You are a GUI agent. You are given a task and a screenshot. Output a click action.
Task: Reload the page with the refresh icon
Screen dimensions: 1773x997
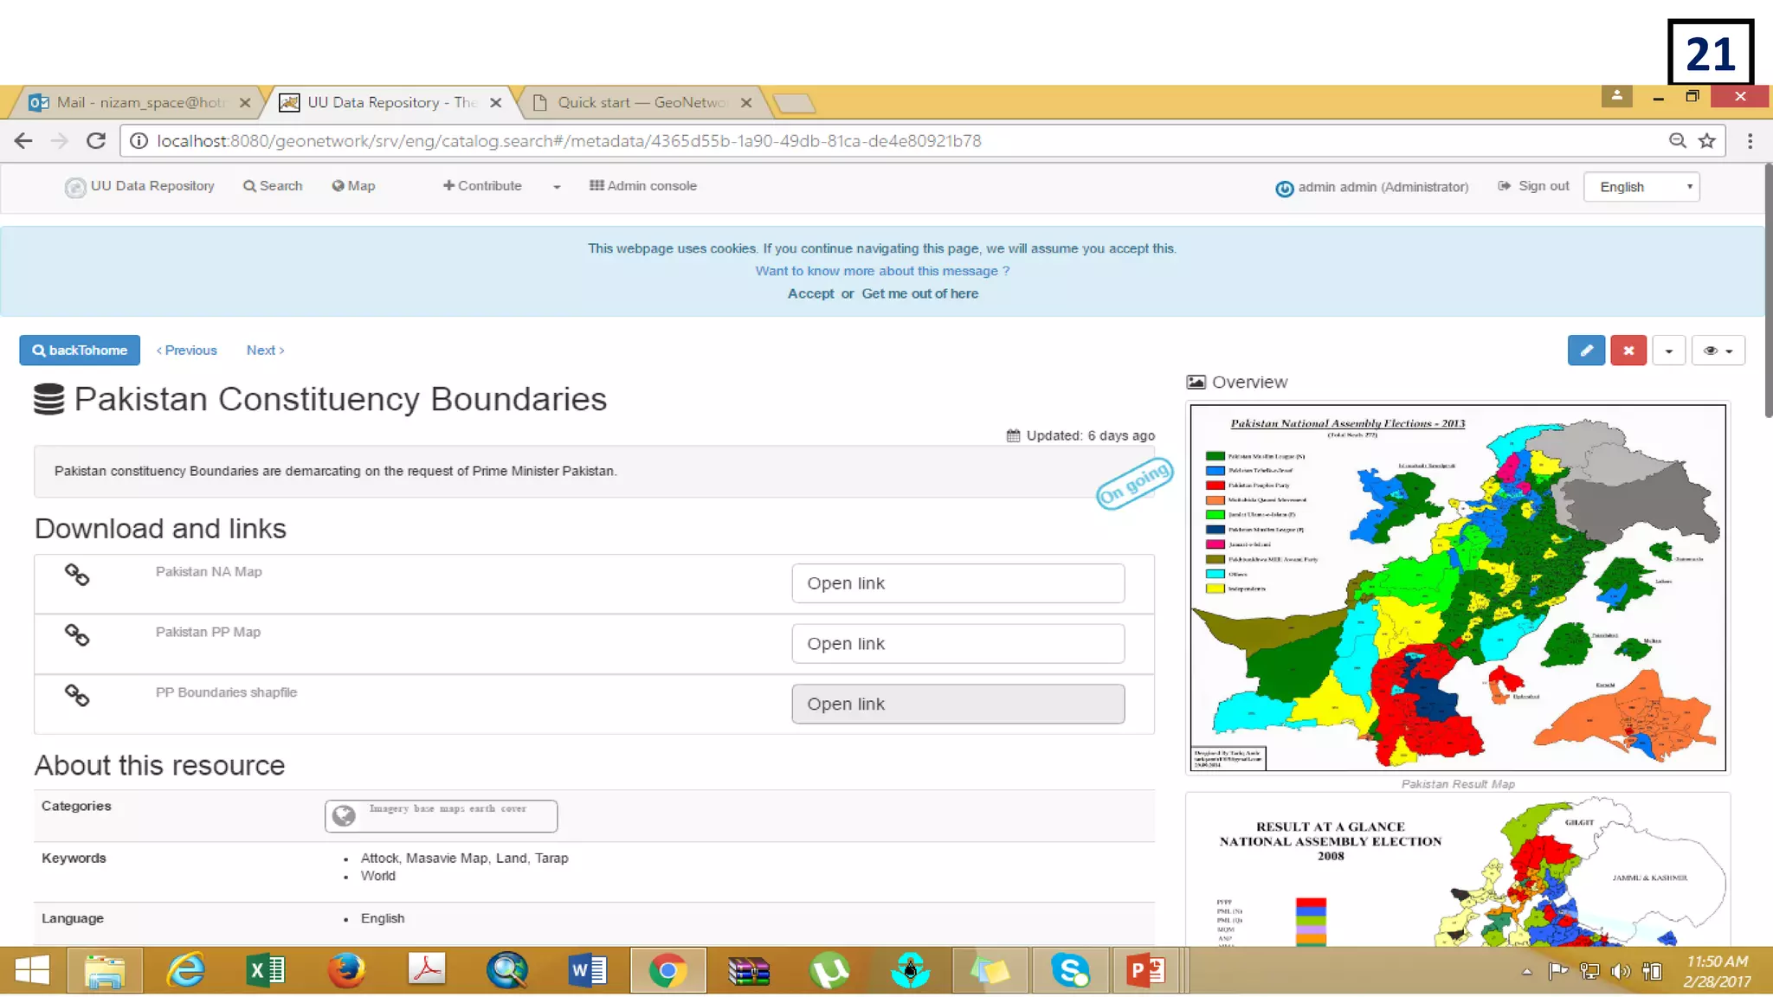96,141
